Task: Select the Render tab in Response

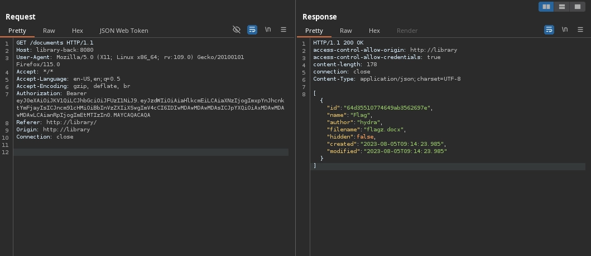Action: 407,31
